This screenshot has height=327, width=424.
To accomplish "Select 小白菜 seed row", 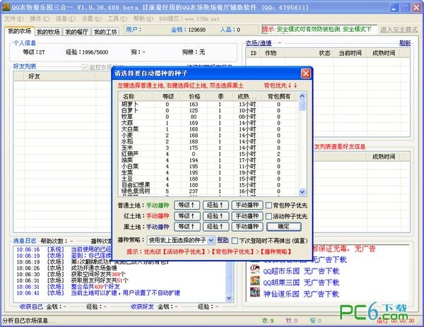I will pos(208,167).
